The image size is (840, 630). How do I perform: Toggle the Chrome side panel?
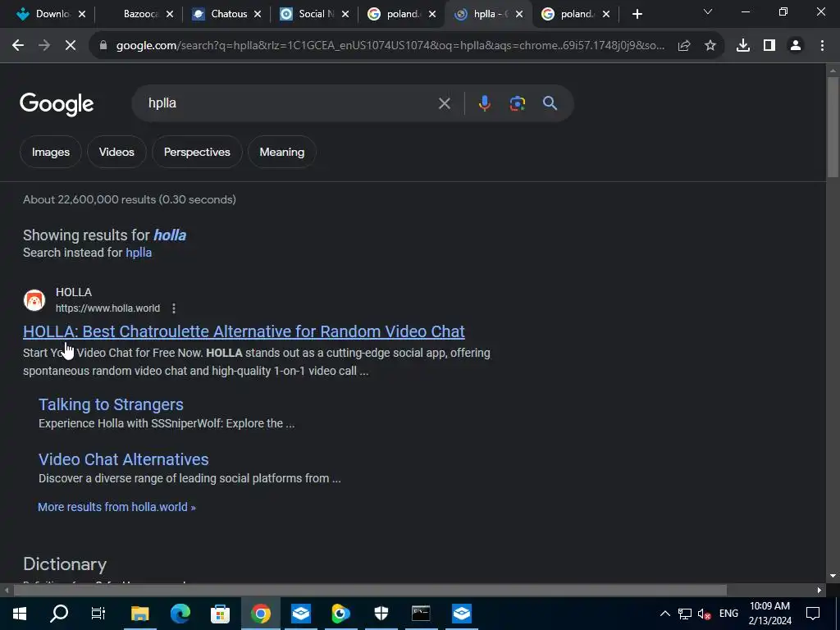coord(769,46)
